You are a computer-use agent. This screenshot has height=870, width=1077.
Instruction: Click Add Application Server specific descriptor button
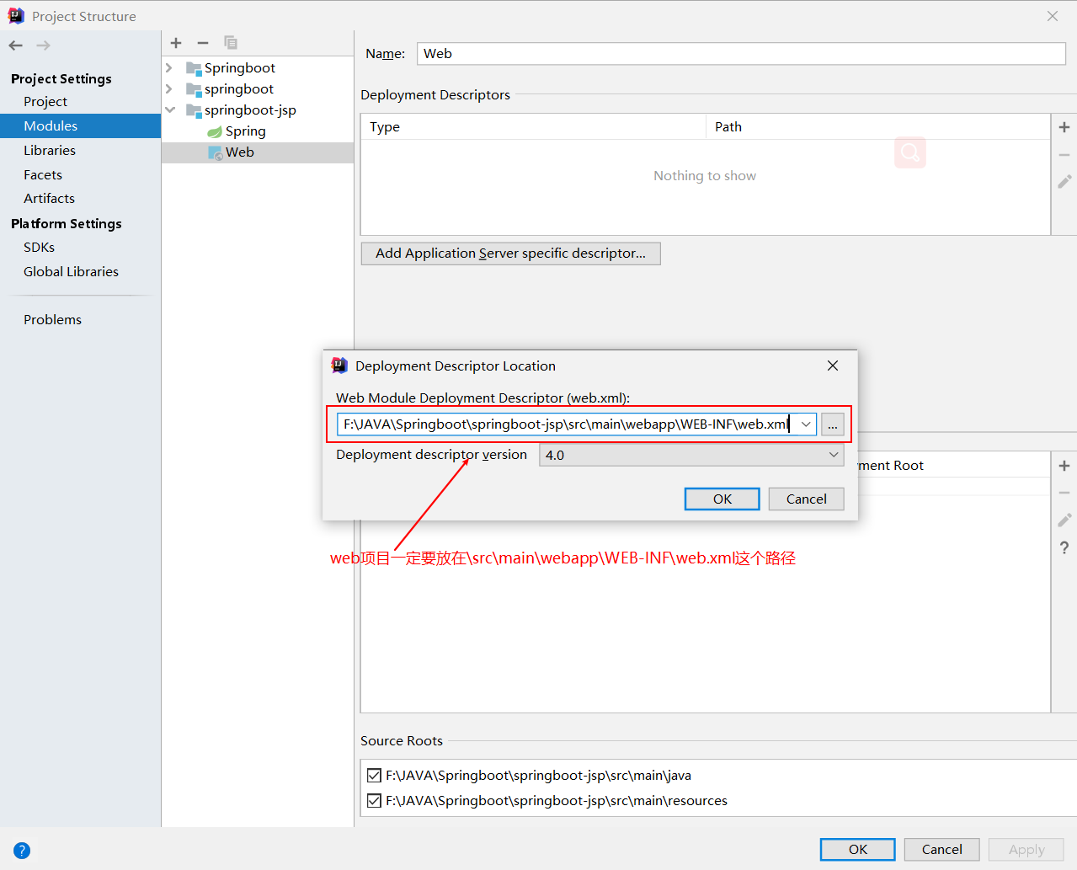tap(511, 254)
